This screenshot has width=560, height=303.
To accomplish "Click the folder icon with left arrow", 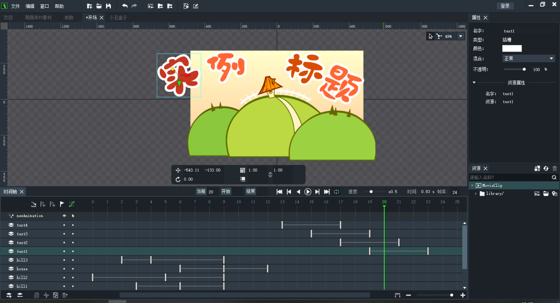I will [x=160, y=6].
